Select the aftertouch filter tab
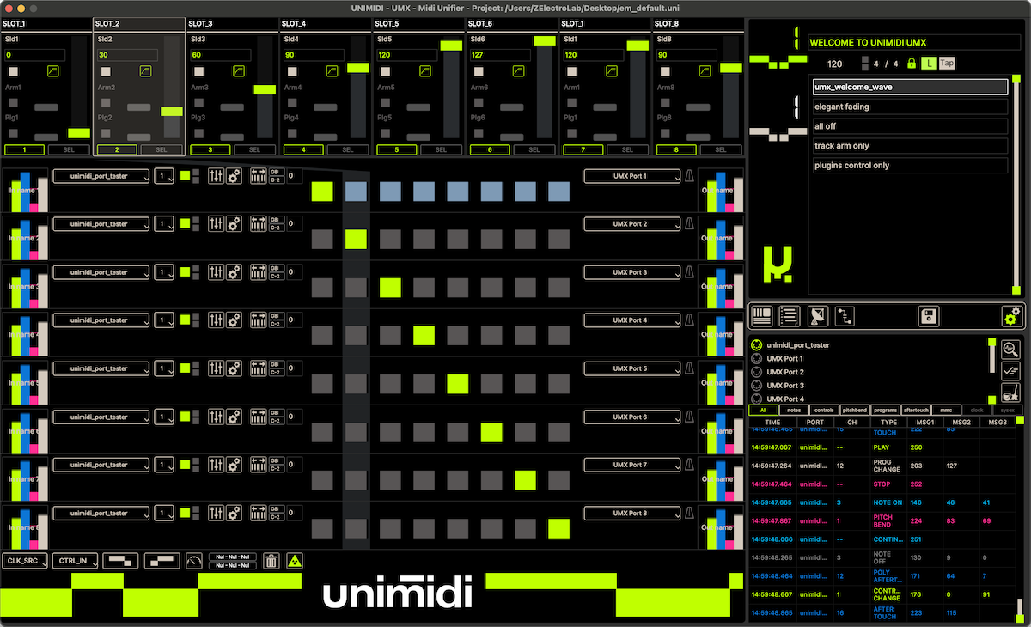Viewport: 1031px width, 627px height. pyautogui.click(x=915, y=411)
